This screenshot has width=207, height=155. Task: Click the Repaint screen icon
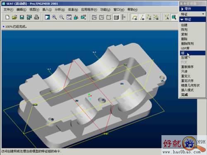click(47, 17)
